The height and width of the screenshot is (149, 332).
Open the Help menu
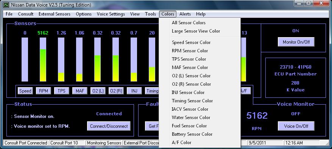201,14
